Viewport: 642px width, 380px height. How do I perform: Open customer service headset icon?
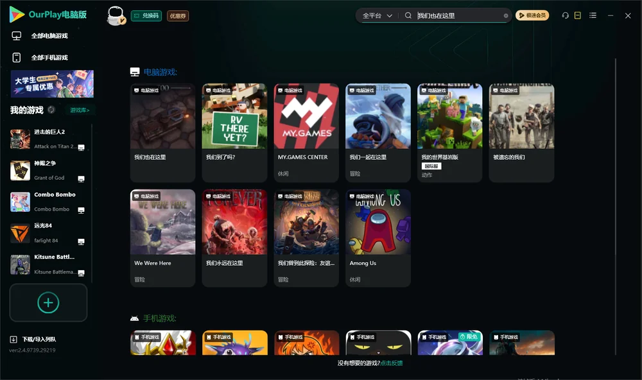coord(566,15)
